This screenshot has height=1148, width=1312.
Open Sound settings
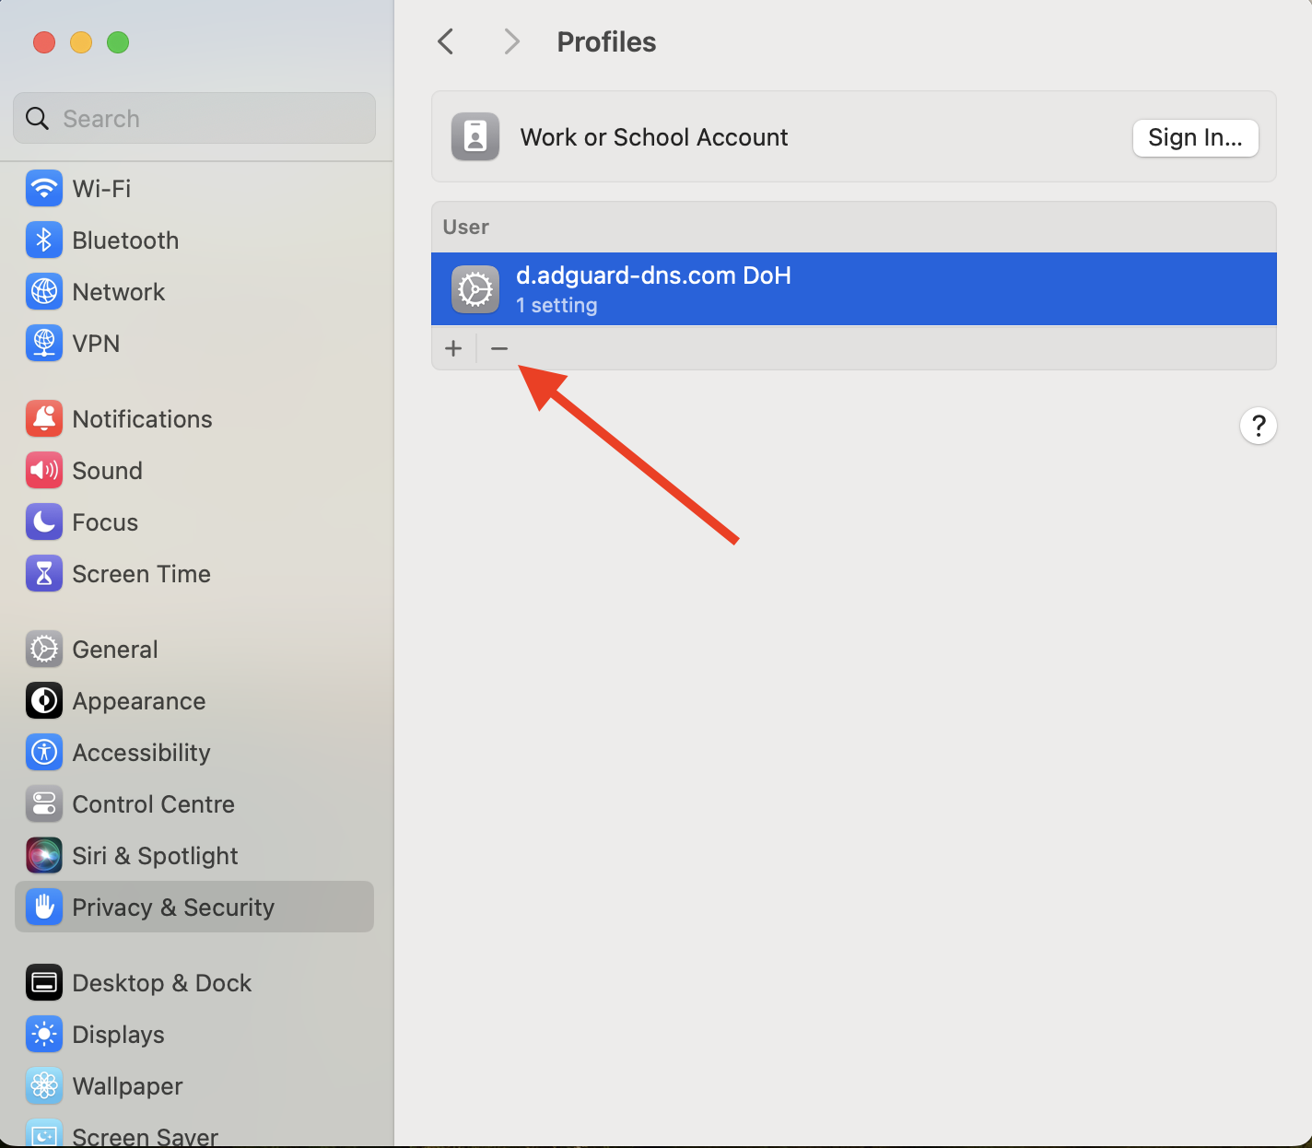(108, 470)
